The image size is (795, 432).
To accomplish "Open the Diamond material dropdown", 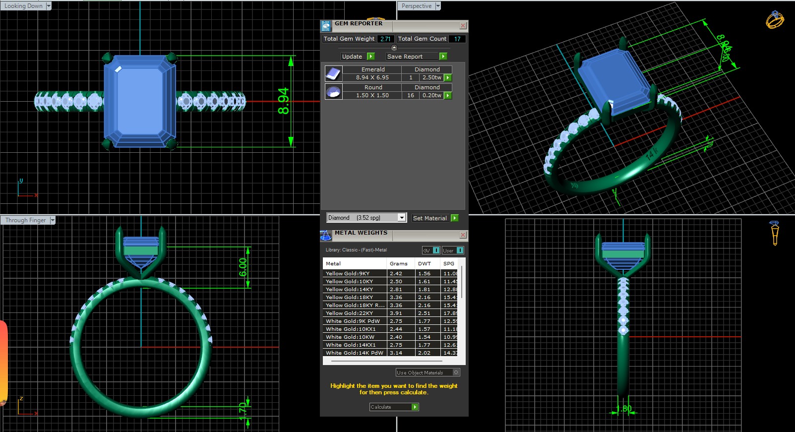I will tap(402, 218).
